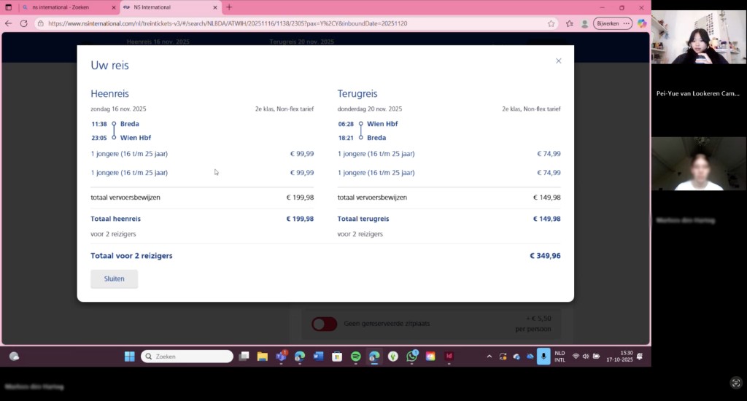
Task: Click the Totaal heenreis € 199,98 amount
Action: pyautogui.click(x=300, y=219)
